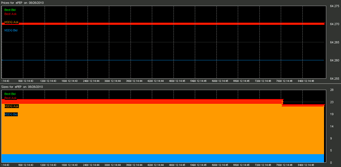Click the 'Prices for ePEP on 08/26/2010' title

(22, 2)
